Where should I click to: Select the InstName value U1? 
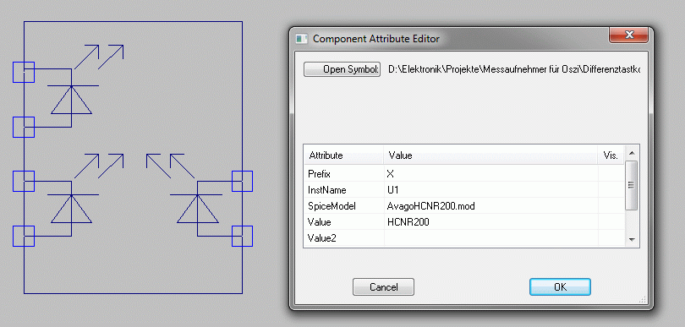pyautogui.click(x=490, y=190)
